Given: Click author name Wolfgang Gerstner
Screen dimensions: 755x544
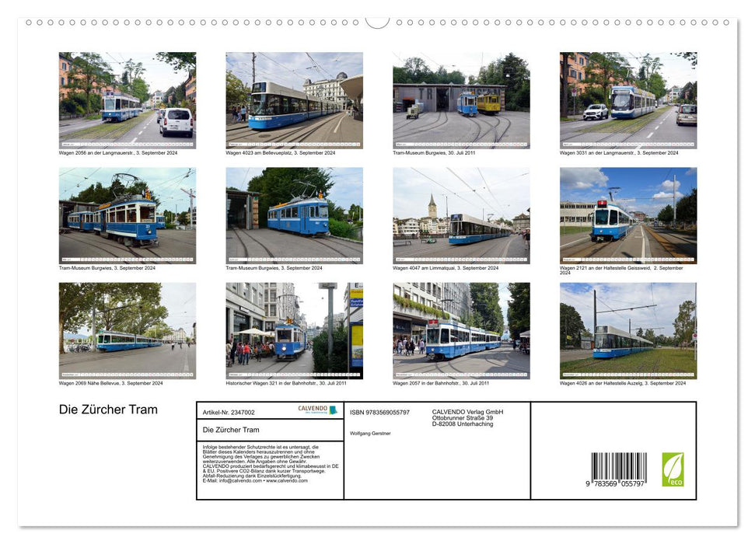Looking at the screenshot, I should pyautogui.click(x=370, y=434).
